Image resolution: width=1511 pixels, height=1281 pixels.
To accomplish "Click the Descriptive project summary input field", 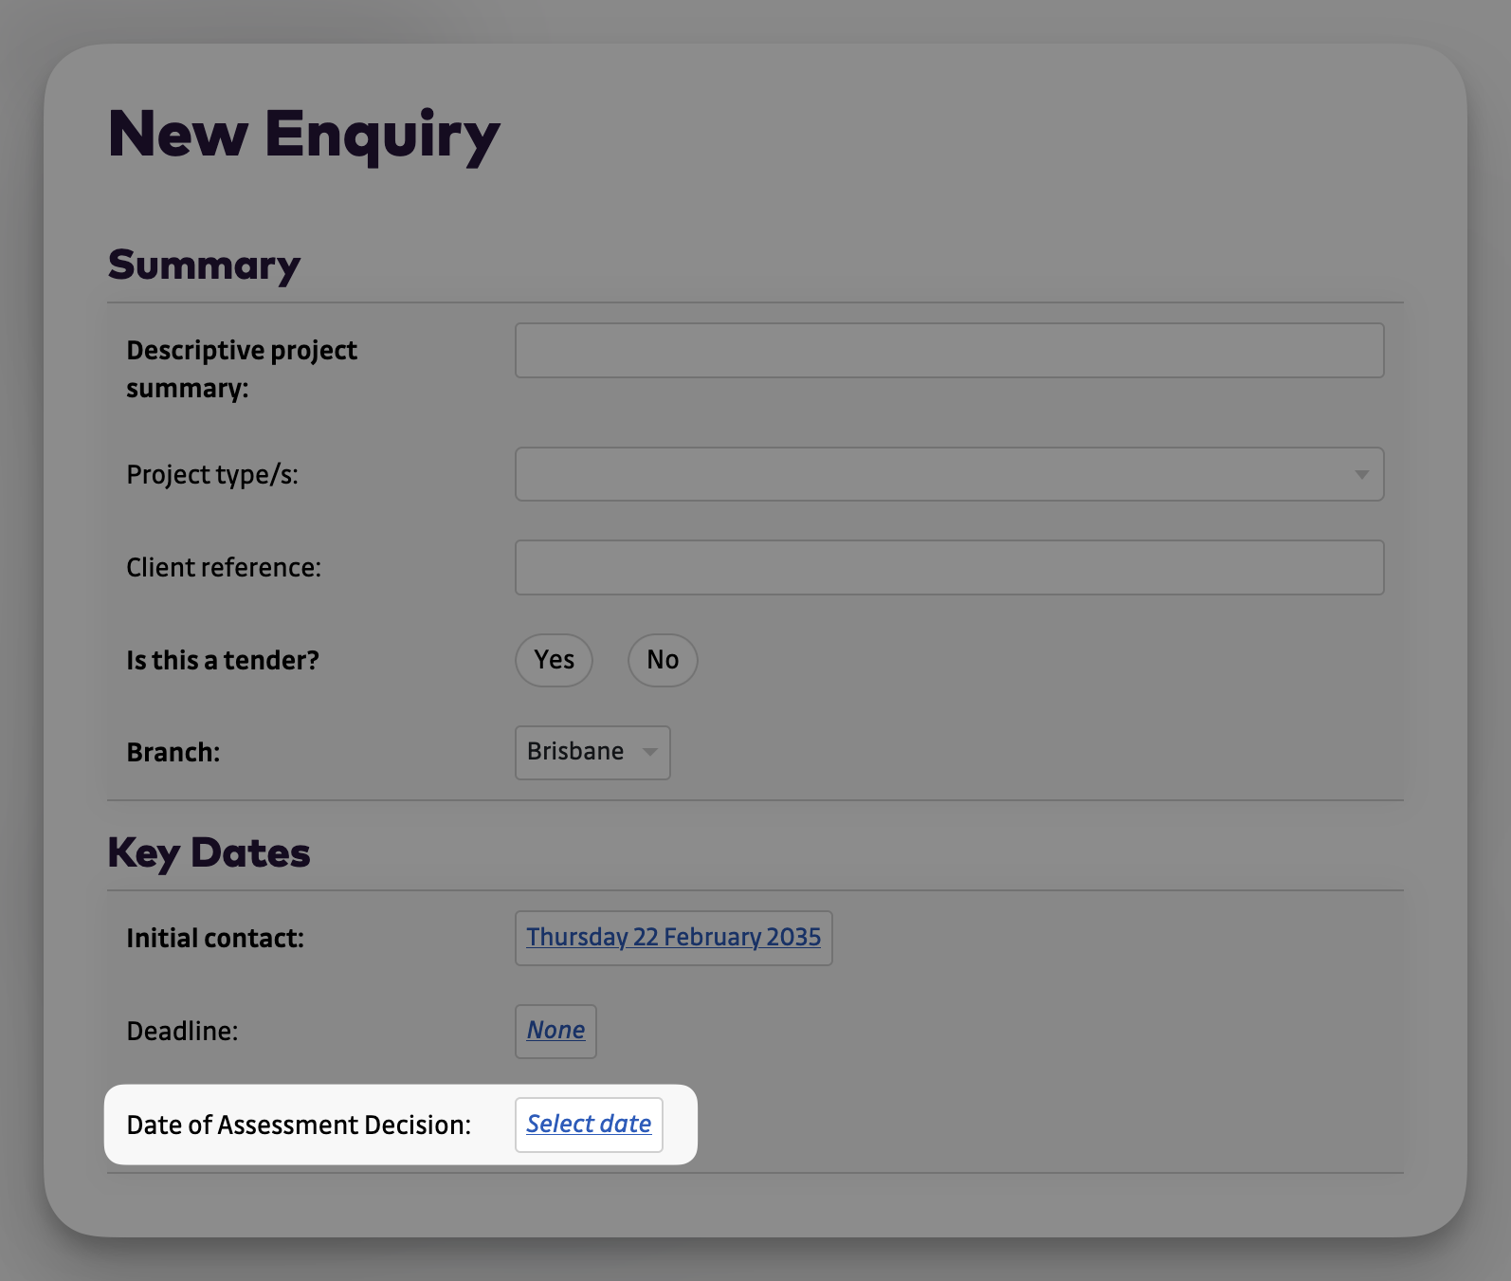I will coord(948,350).
